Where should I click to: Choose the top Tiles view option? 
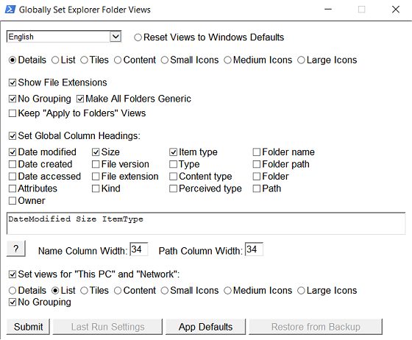point(84,60)
